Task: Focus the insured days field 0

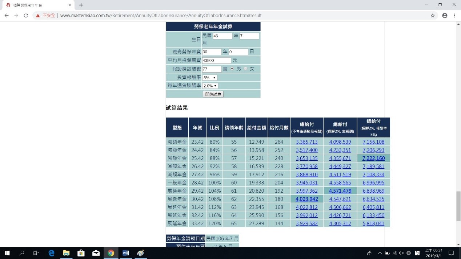Action: point(238,52)
